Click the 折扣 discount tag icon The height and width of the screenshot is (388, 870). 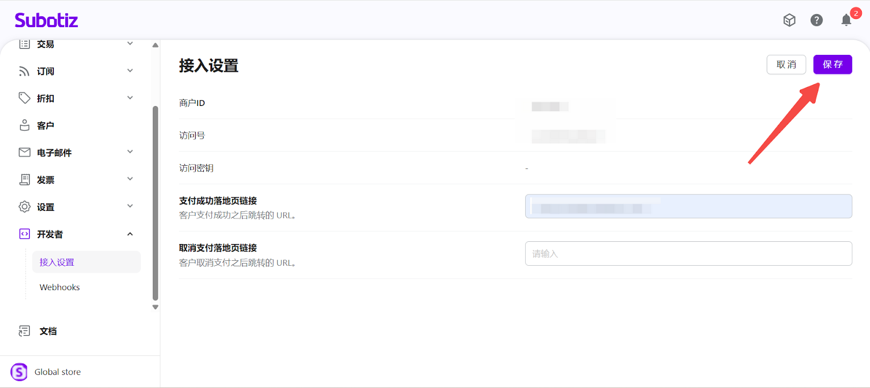coord(24,98)
